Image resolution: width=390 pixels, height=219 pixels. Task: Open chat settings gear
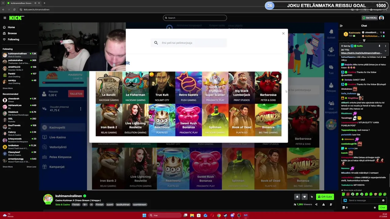coord(375,208)
